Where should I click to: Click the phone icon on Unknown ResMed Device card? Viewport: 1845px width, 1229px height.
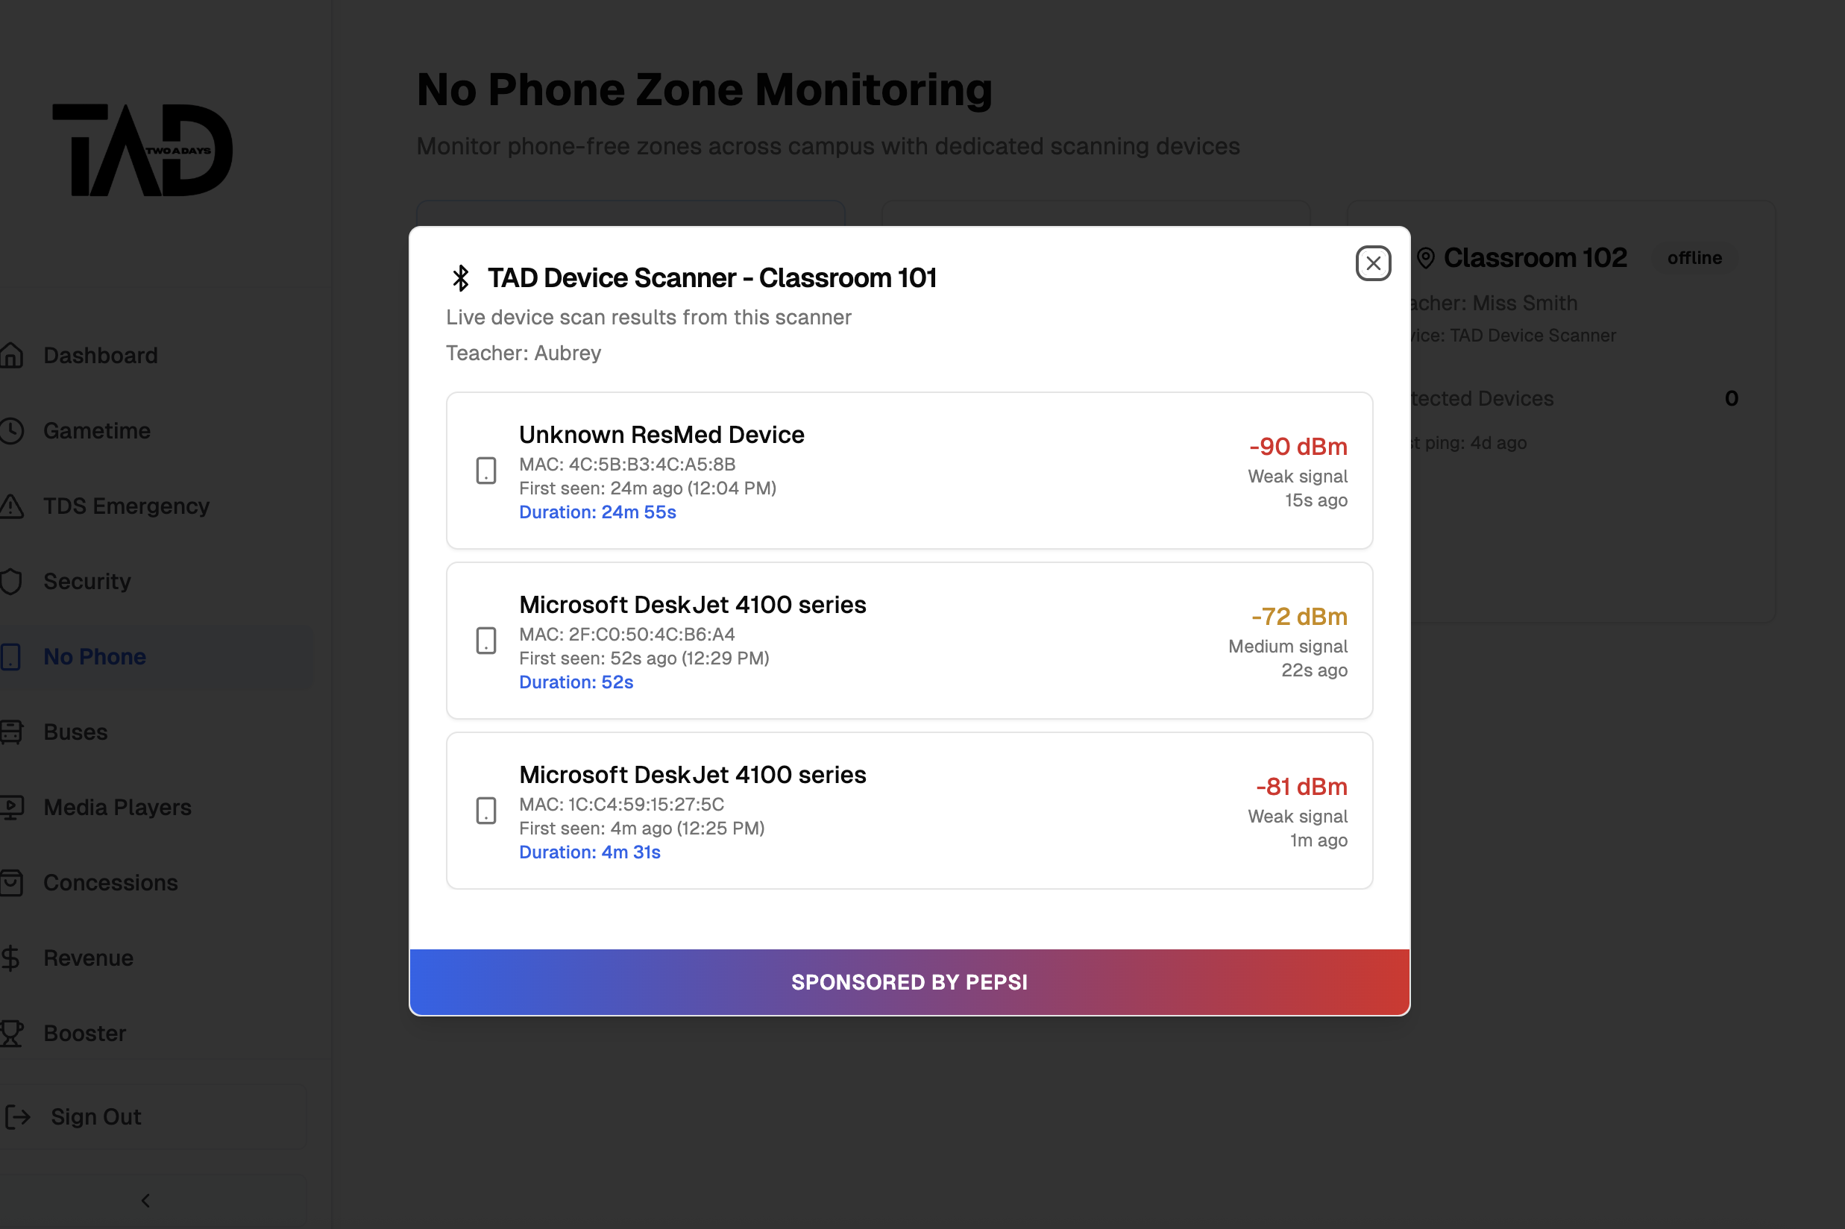[x=486, y=471]
